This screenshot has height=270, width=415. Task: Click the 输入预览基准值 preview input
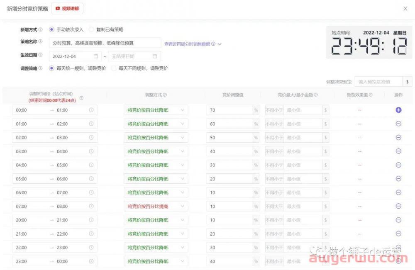point(379,82)
